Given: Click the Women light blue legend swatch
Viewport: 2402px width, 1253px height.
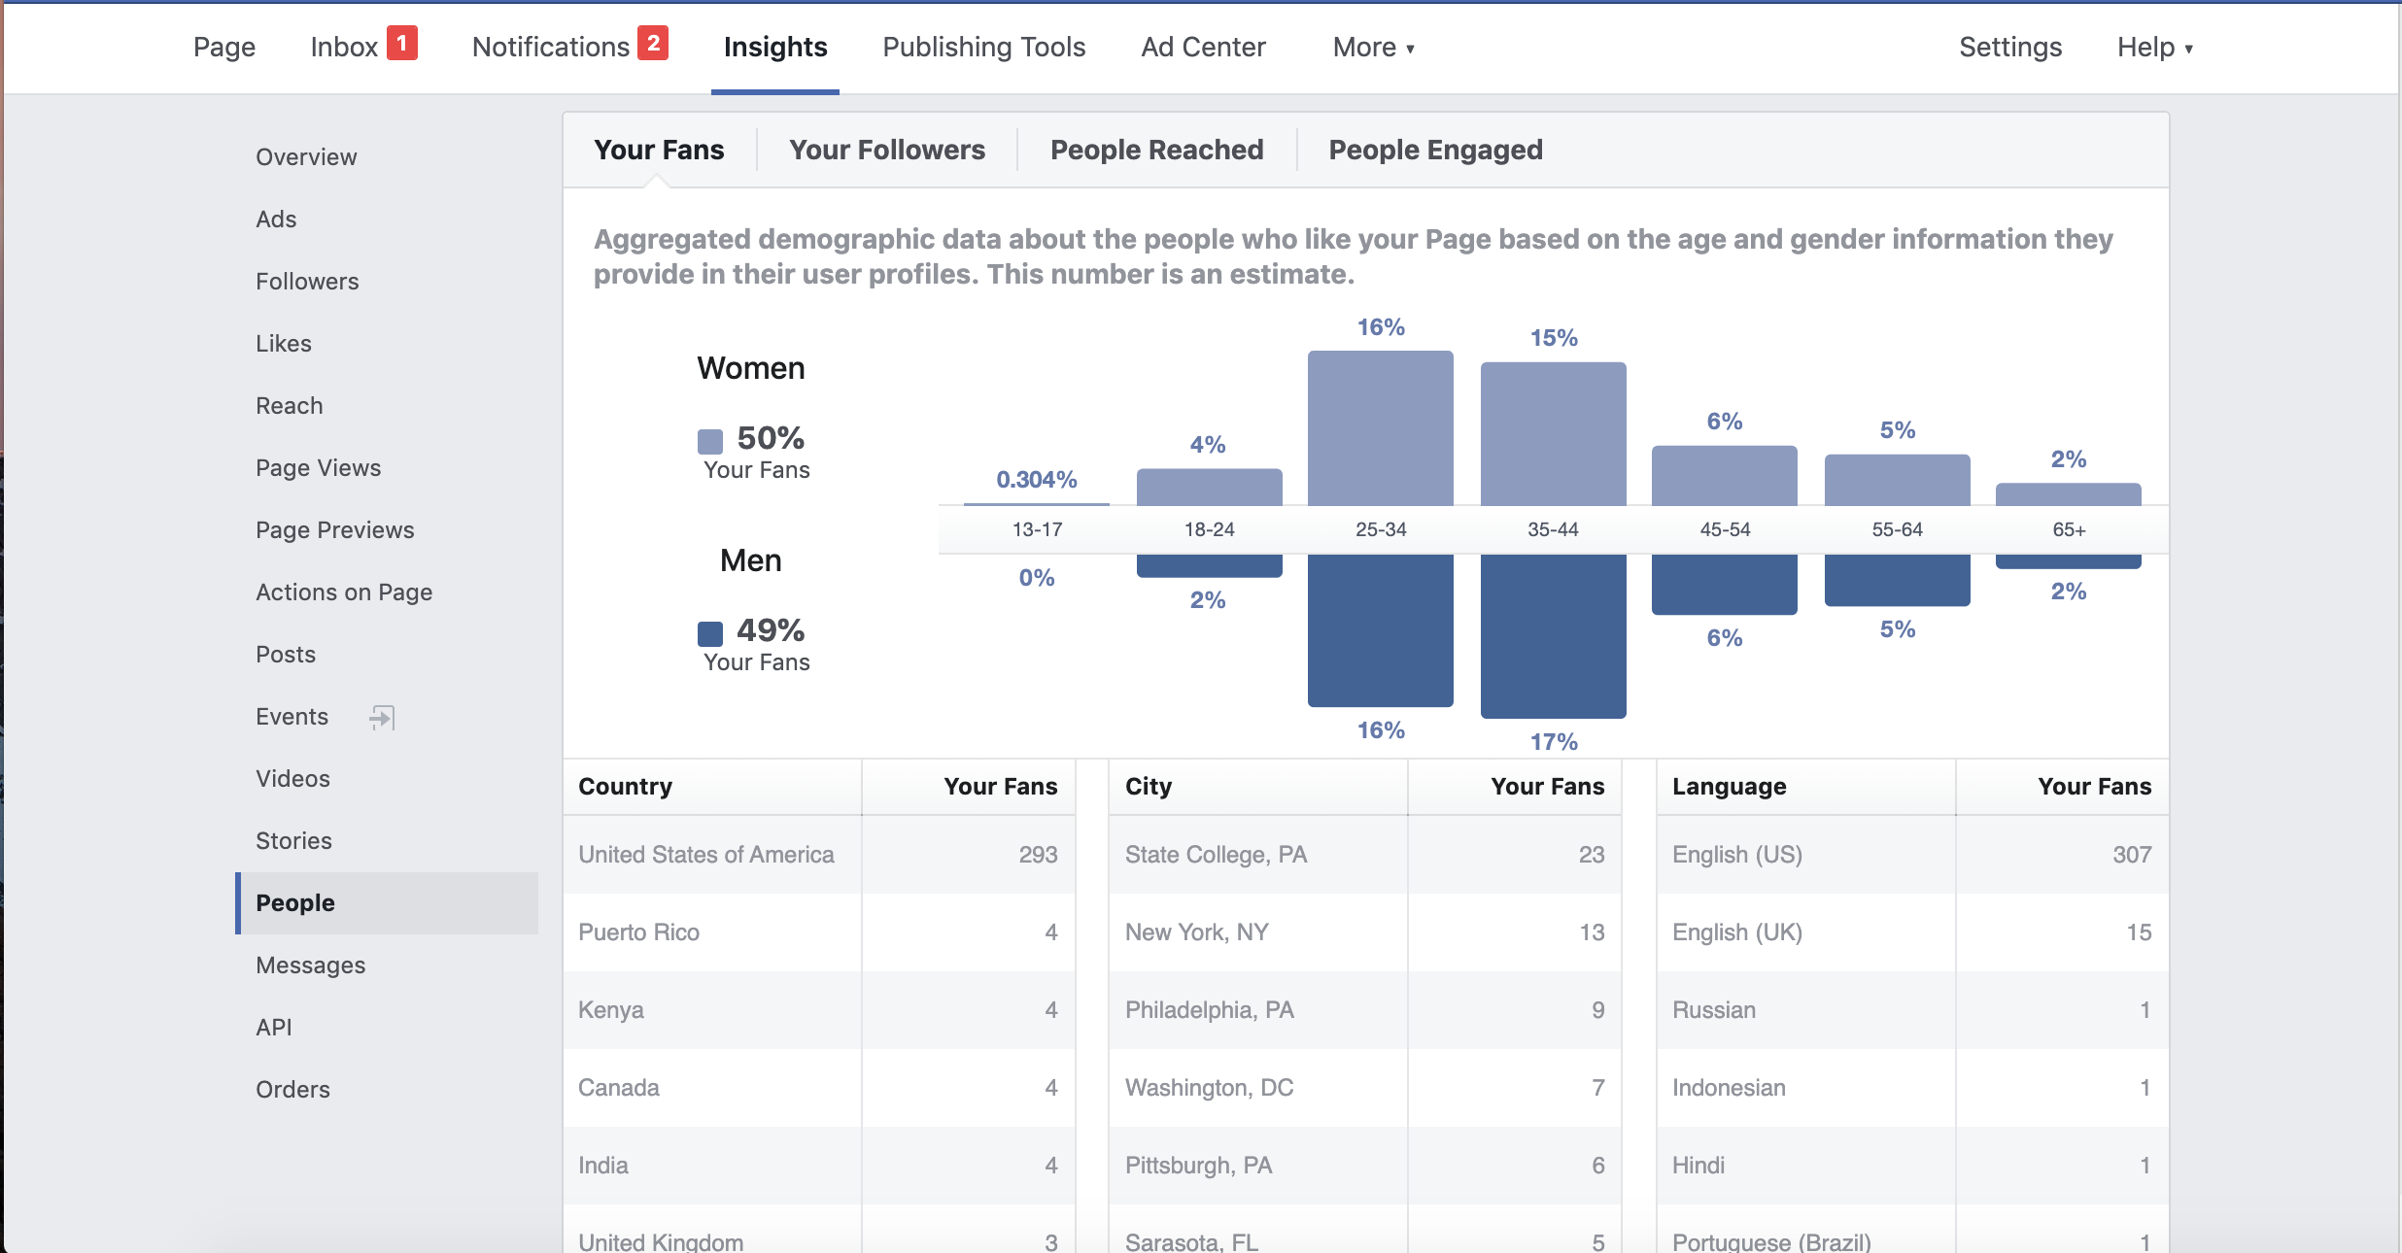Looking at the screenshot, I should [710, 441].
